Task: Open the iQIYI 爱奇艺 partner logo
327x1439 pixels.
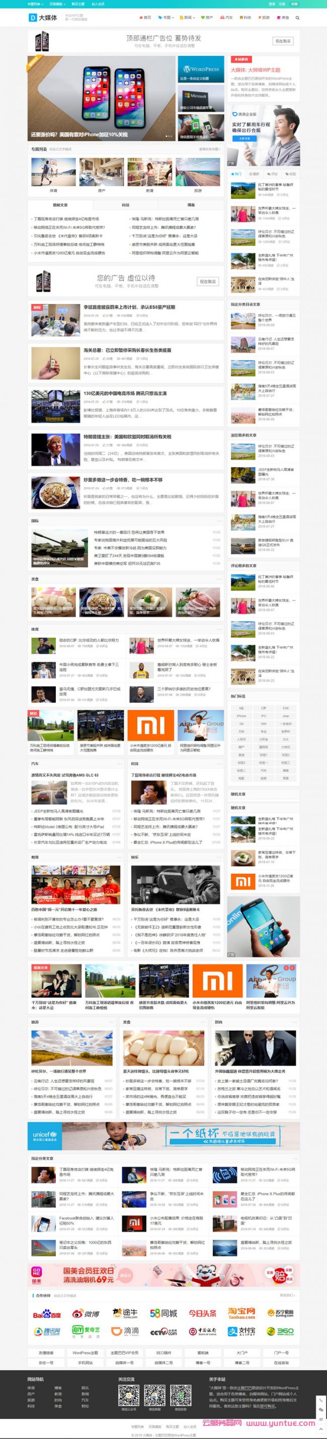Action: coord(86,1331)
